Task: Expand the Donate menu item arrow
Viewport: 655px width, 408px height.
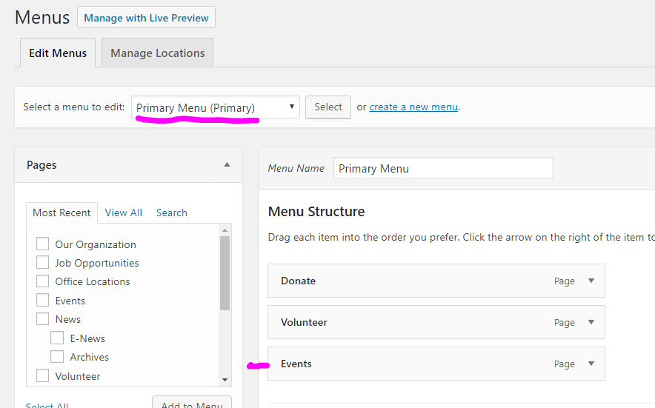Action: (591, 281)
